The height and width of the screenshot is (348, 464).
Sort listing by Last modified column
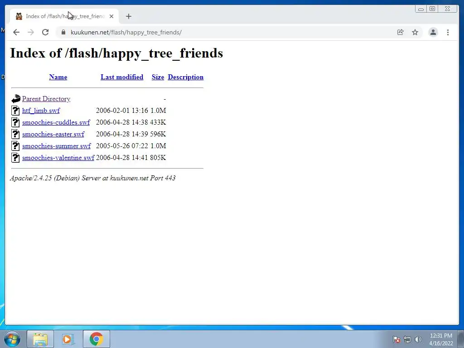122,77
